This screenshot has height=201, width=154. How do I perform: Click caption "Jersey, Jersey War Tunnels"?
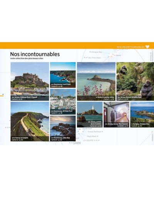(x=117, y=124)
